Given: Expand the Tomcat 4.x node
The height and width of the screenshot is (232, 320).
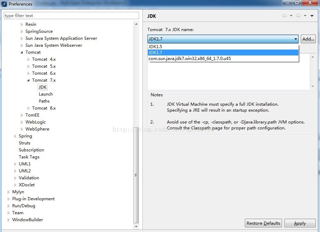Looking at the screenshot, I should coord(28,59).
